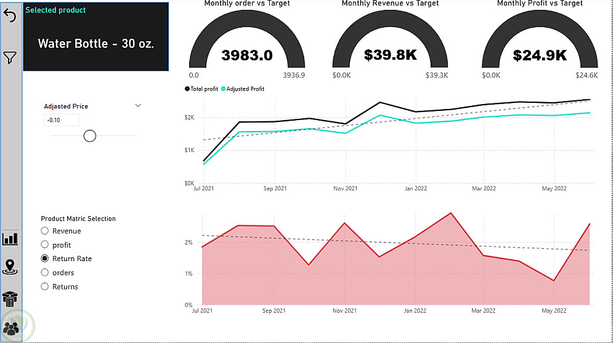Click the Adjusted Profit legend marker
This screenshot has width=616, height=343.
point(223,89)
